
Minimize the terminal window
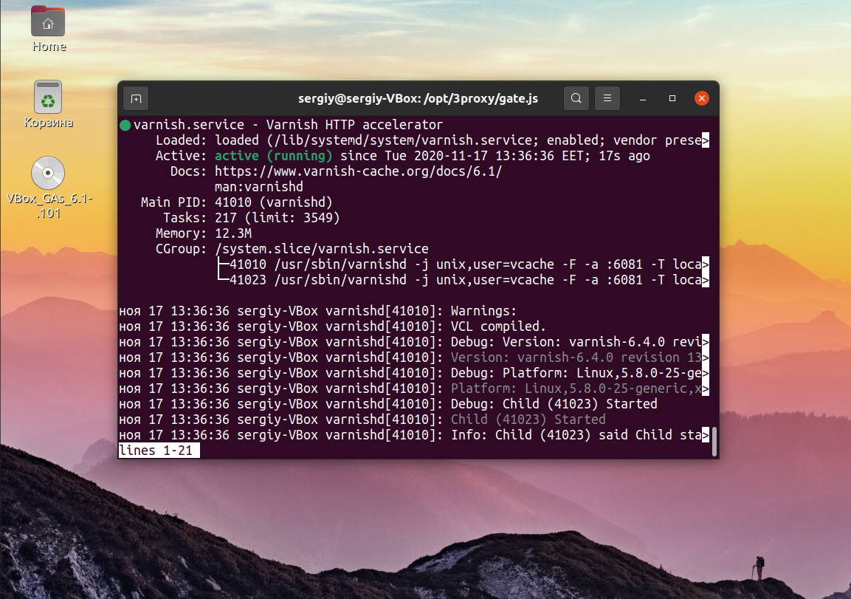tap(643, 98)
